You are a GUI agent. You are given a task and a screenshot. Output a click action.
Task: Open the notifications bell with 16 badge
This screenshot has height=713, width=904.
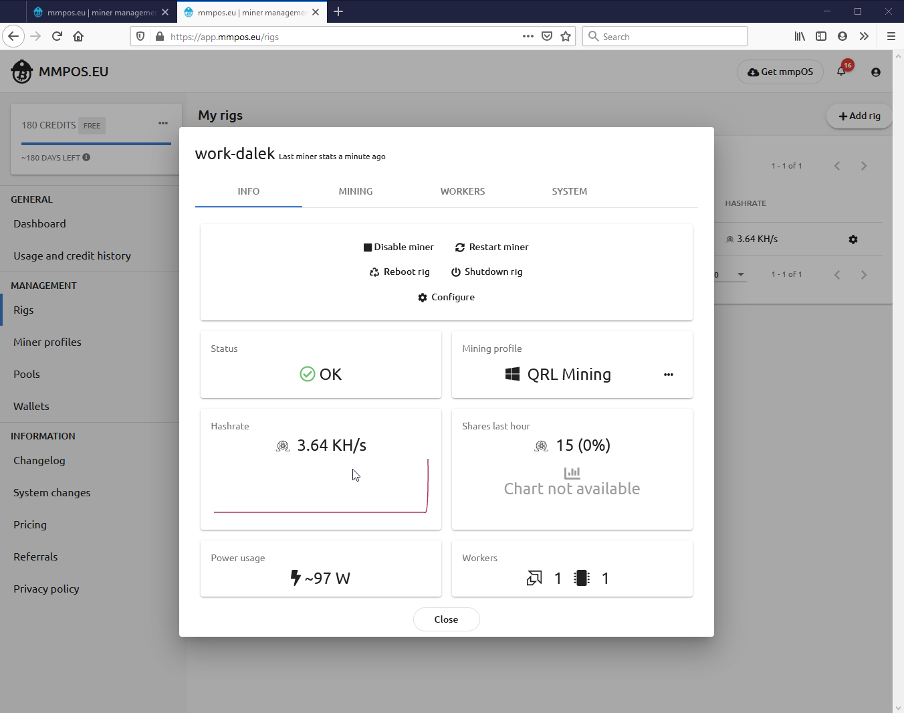click(841, 72)
